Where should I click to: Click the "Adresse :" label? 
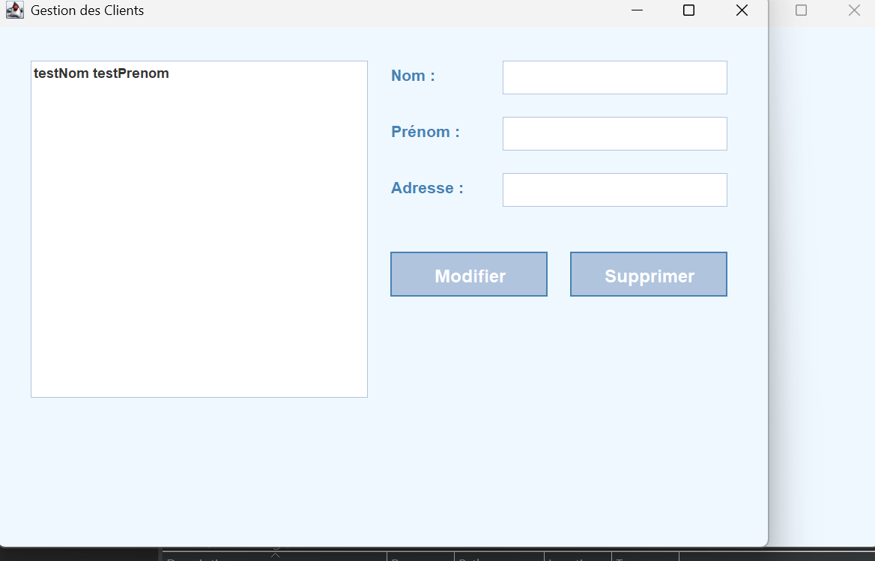427,188
